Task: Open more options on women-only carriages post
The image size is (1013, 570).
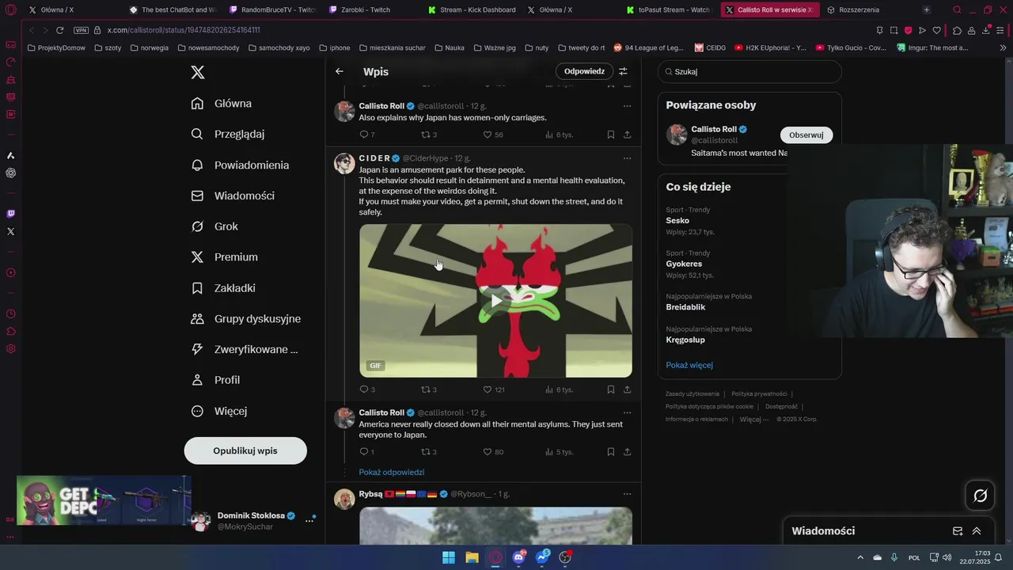Action: tap(628, 106)
